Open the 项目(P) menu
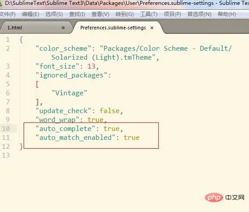 (172, 14)
